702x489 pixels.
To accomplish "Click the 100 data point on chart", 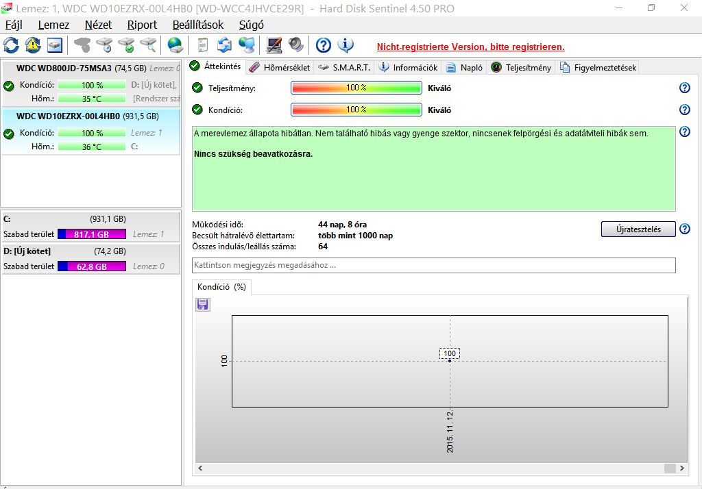I will [450, 361].
